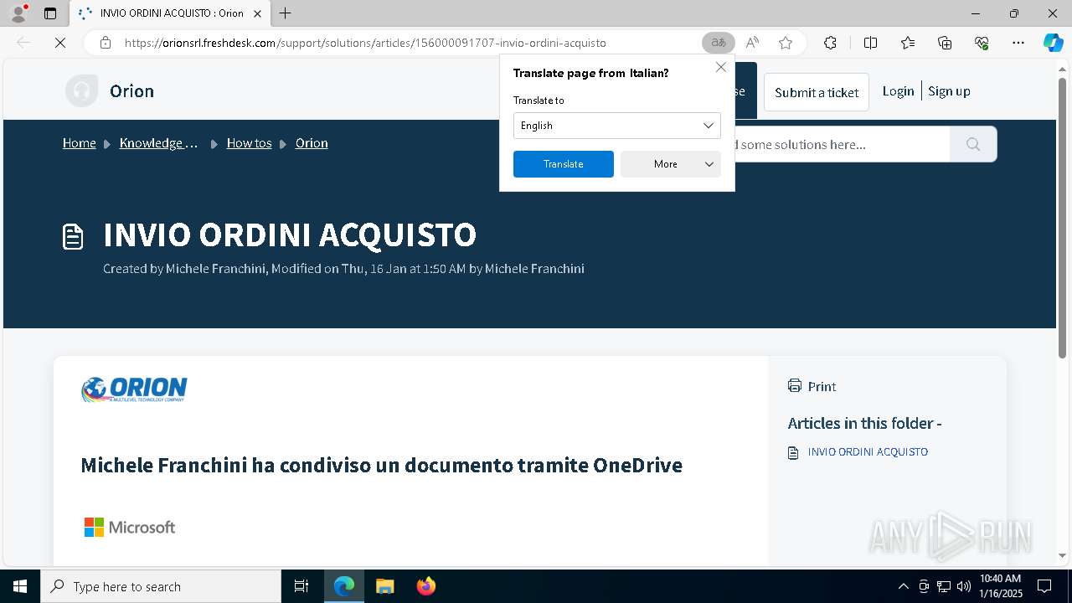Image resolution: width=1072 pixels, height=603 pixels.
Task: Click the translate icon in address bar
Action: tap(719, 43)
